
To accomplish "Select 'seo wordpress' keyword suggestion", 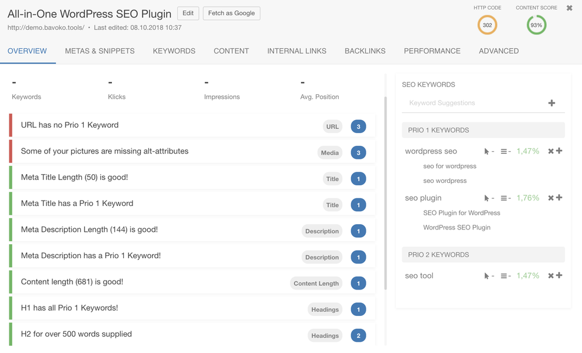I will point(445,181).
